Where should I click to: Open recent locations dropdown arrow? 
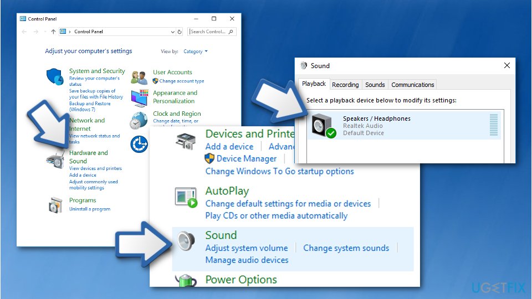coord(45,32)
